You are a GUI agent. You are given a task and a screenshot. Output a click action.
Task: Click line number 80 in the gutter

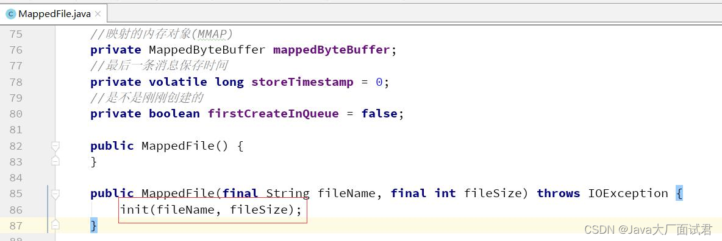(16, 114)
